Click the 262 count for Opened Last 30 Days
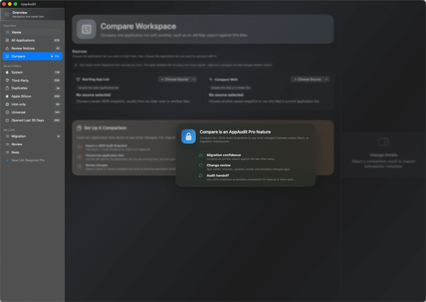 tap(57, 120)
